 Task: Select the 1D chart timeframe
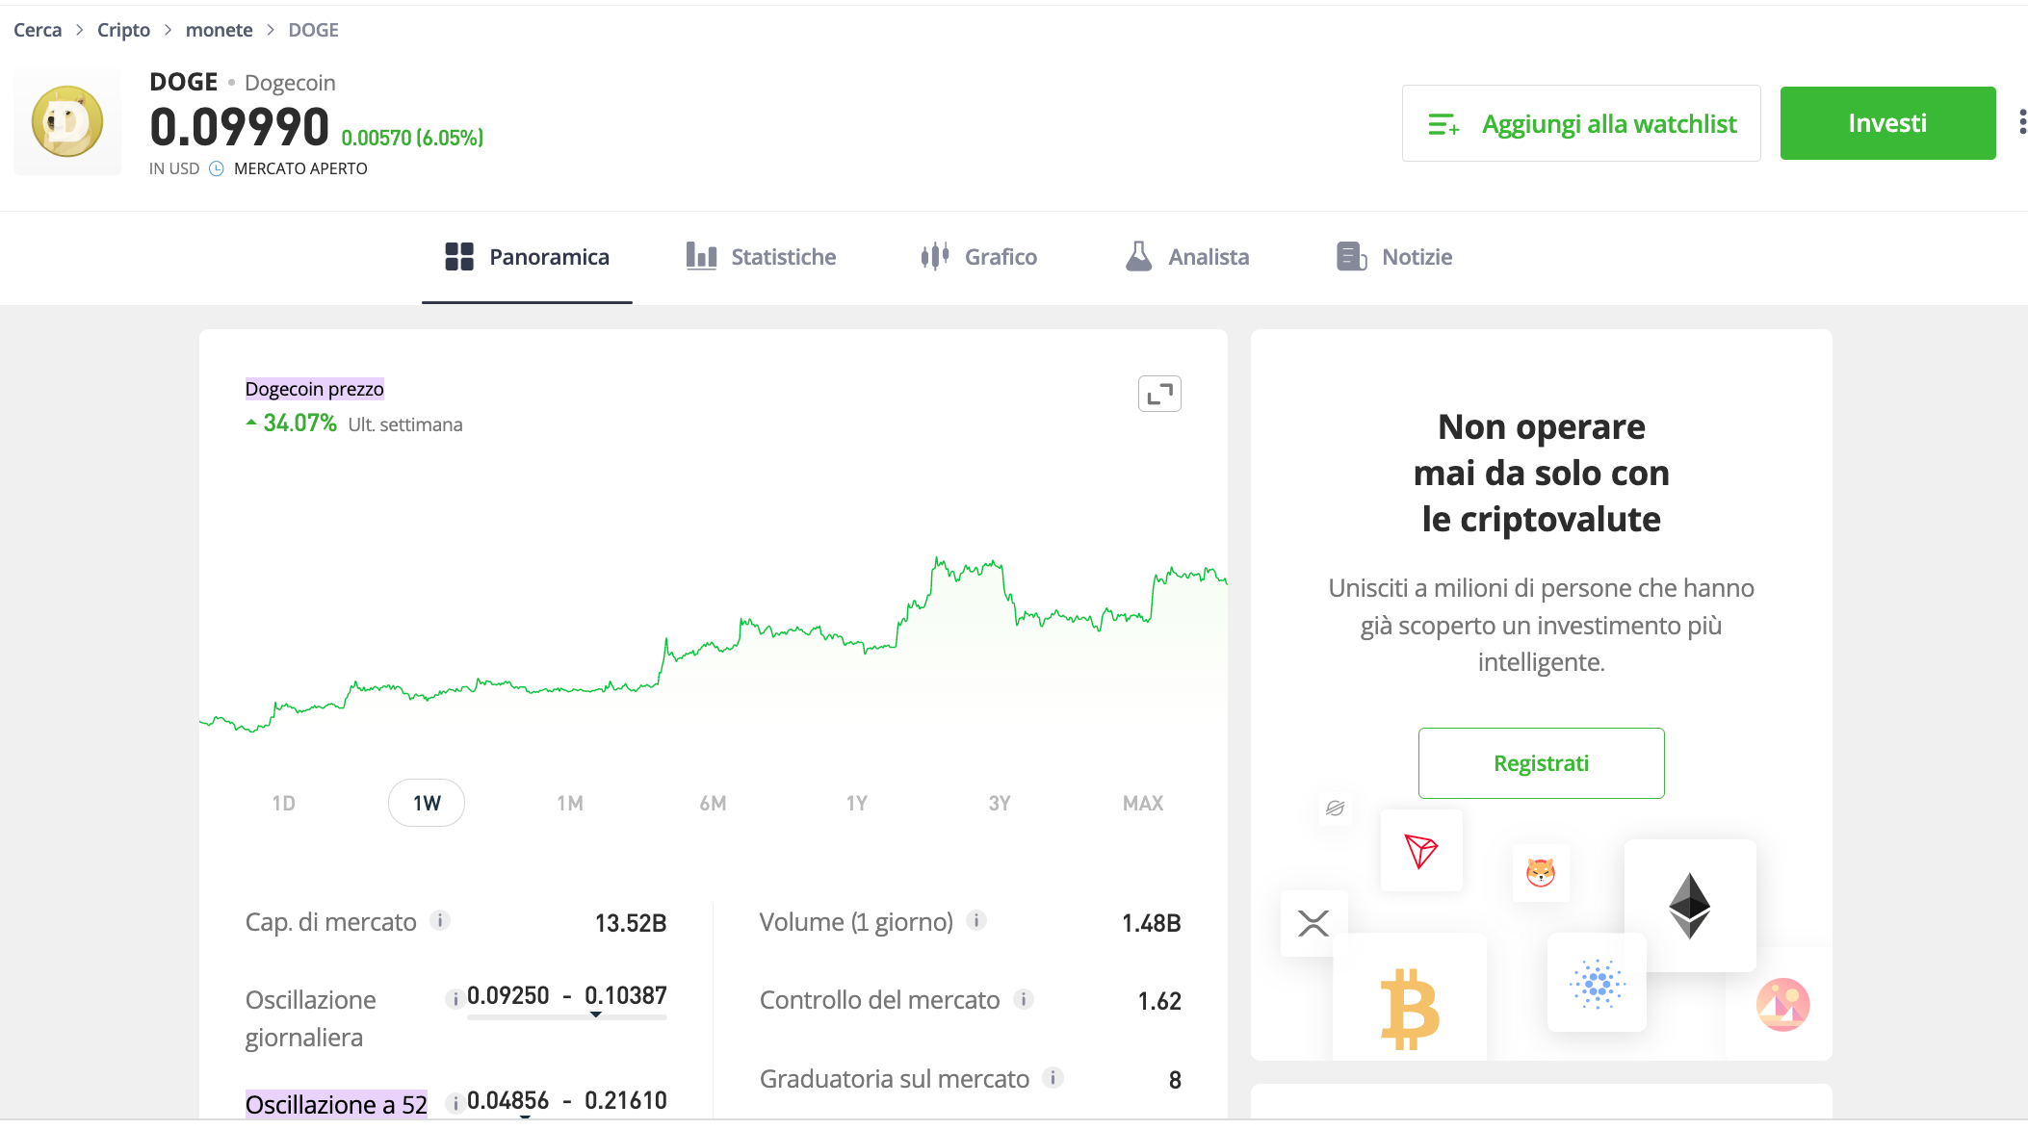click(283, 803)
